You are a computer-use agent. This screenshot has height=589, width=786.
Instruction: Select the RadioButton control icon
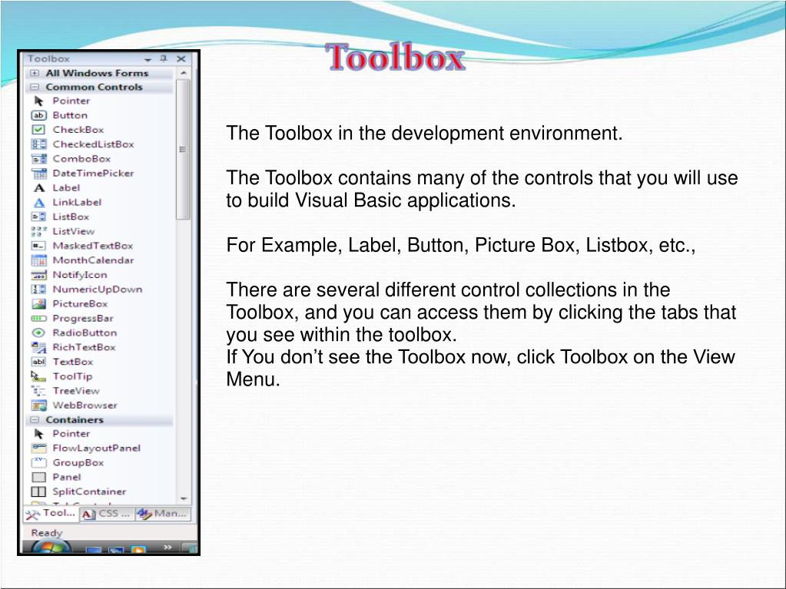click(38, 333)
